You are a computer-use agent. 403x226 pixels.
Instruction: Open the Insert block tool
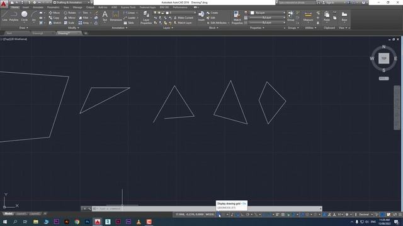pos(201,16)
